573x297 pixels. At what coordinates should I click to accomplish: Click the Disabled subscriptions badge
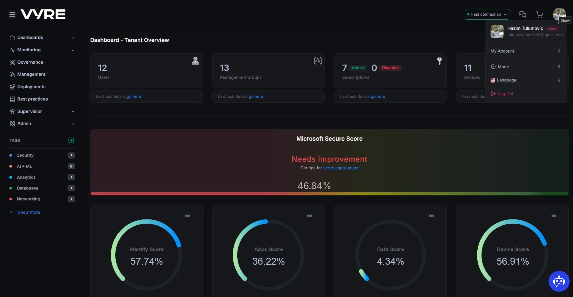pos(390,68)
